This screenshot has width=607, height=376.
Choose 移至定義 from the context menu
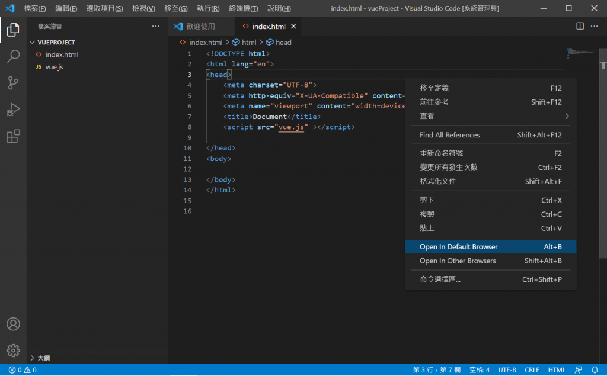490,88
